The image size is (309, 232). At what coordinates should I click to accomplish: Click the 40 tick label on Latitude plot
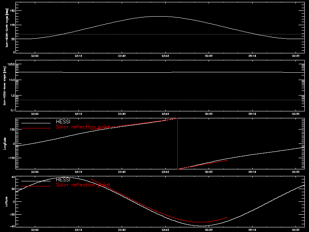coord(14,177)
